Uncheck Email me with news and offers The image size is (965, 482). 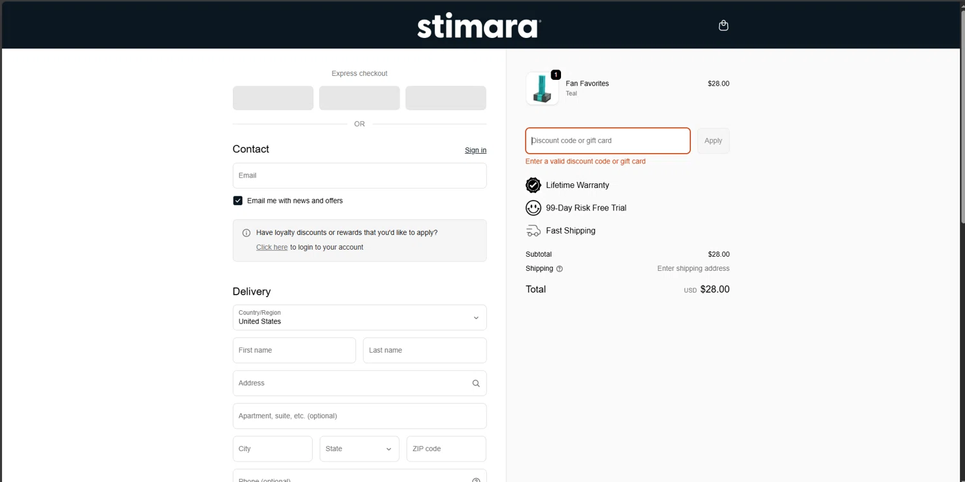(x=238, y=201)
